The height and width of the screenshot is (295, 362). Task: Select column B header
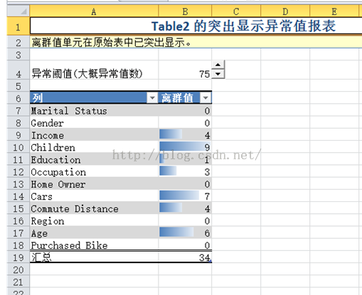point(185,11)
